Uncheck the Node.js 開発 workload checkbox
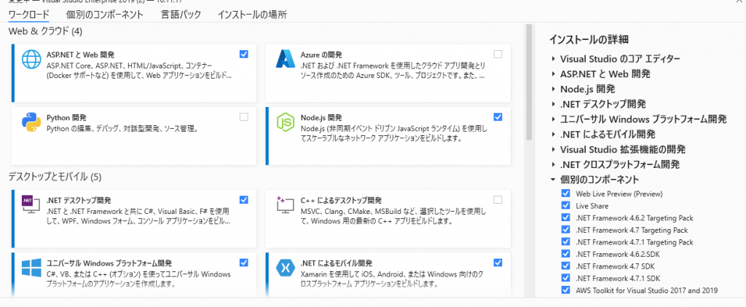The height and width of the screenshot is (307, 746). click(x=498, y=116)
